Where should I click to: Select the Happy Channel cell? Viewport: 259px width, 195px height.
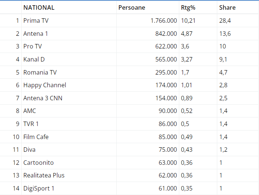tap(45, 85)
